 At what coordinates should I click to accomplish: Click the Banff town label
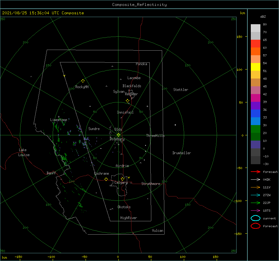pyautogui.click(x=51, y=173)
